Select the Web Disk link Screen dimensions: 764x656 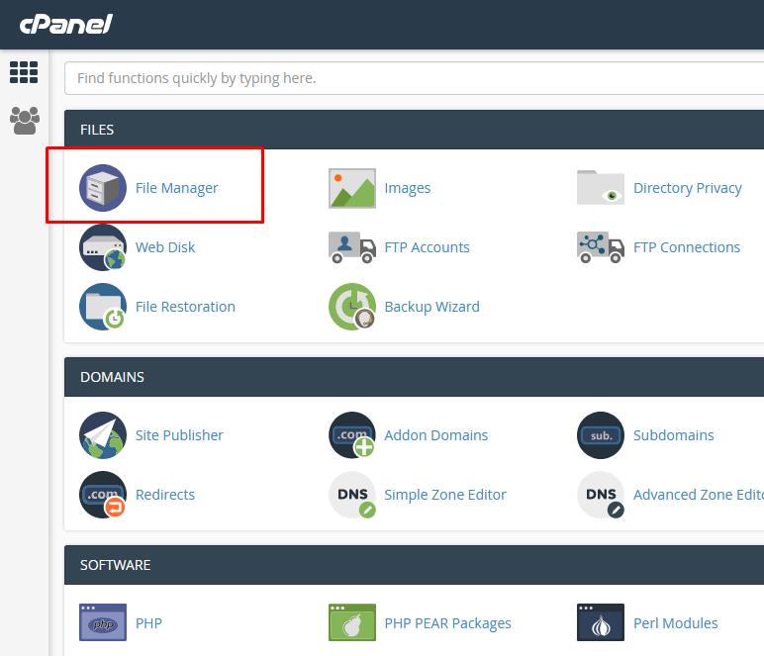(165, 247)
